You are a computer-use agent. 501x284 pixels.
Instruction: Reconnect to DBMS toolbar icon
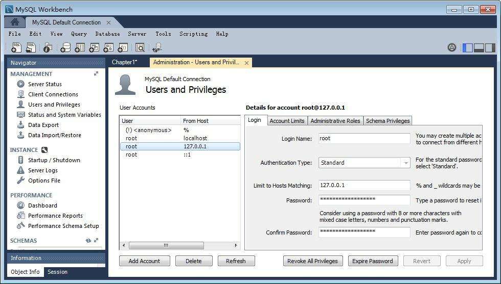157,47
